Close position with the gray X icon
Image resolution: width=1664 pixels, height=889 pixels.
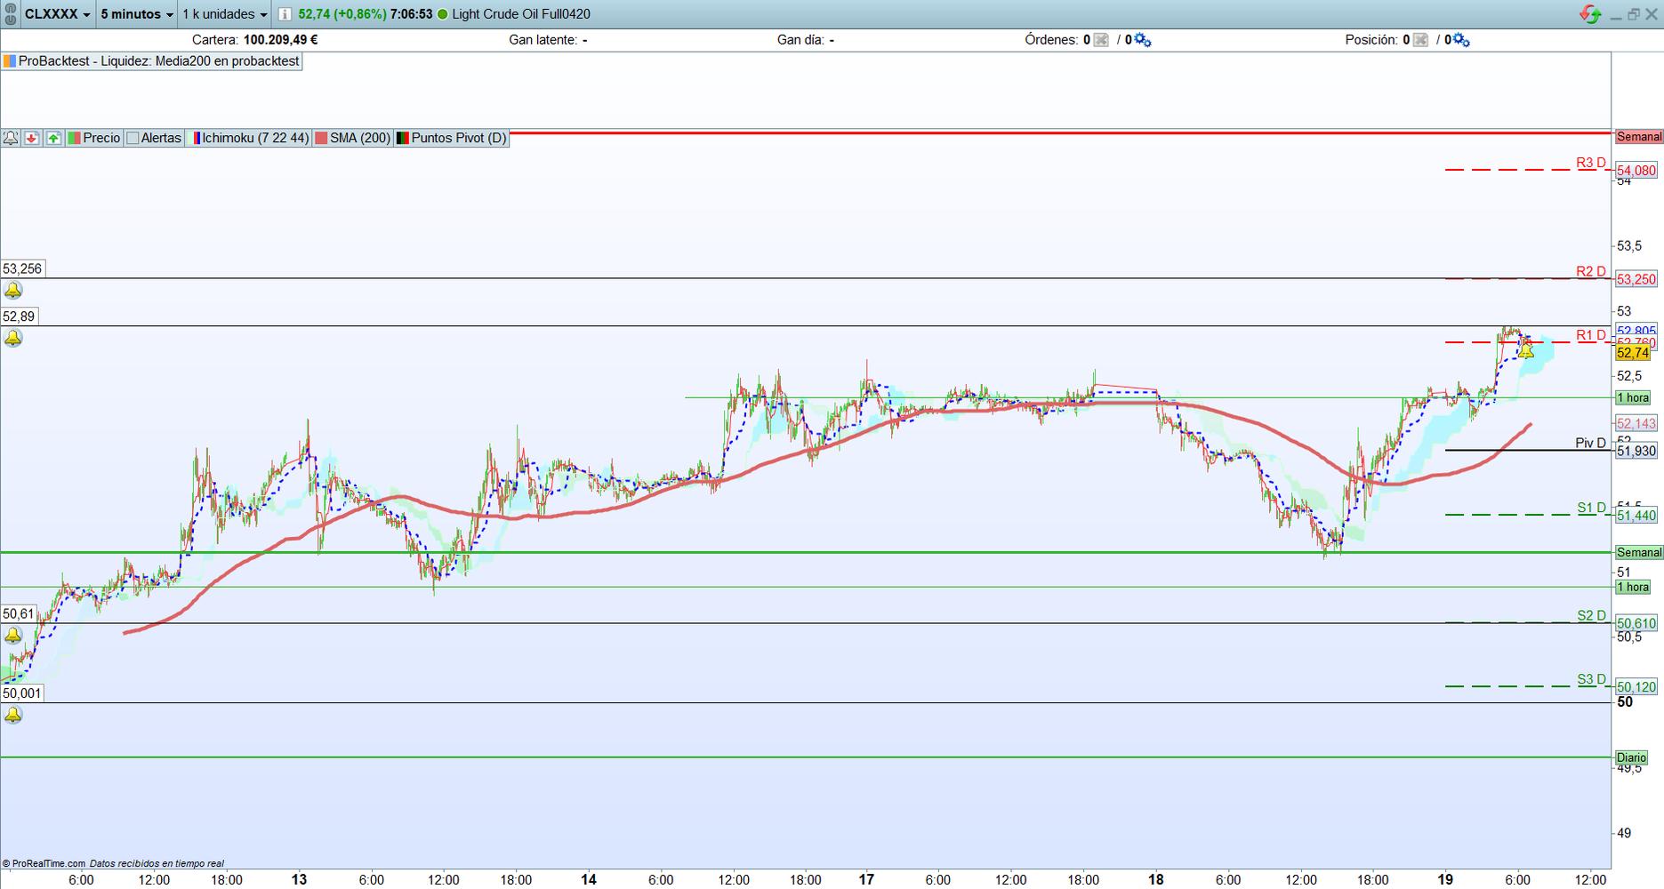coord(1420,40)
